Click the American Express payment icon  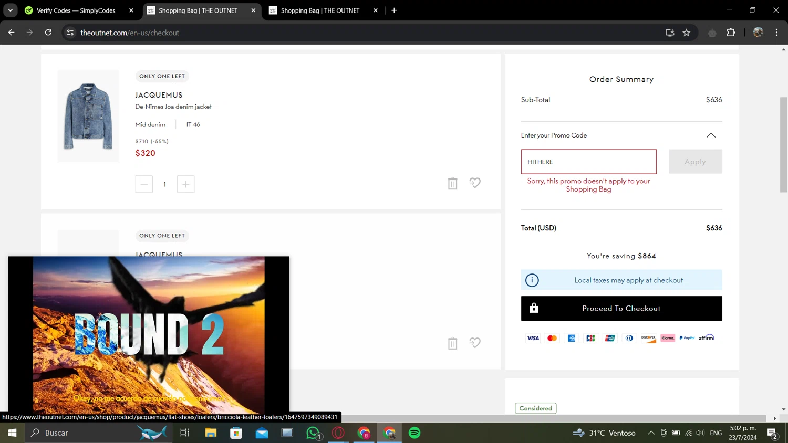pyautogui.click(x=572, y=338)
